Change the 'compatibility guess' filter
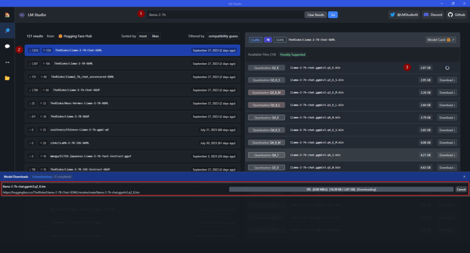Screen dimensions: 470x253 point(223,36)
